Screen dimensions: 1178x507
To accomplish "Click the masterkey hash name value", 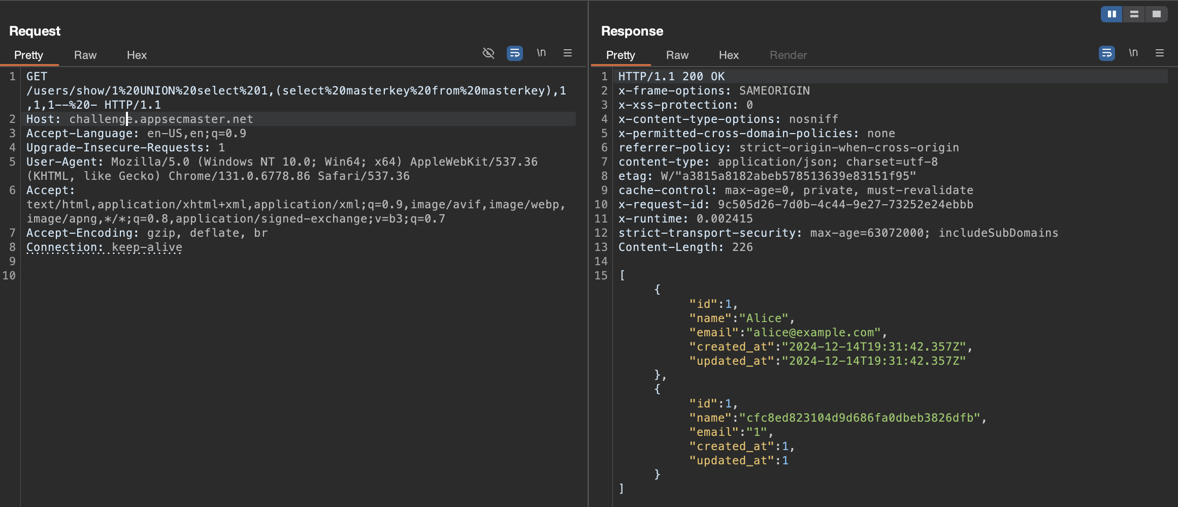I will coord(860,418).
